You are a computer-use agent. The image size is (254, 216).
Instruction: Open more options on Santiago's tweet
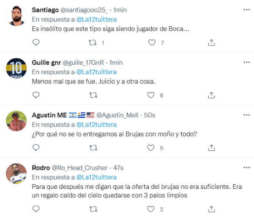tap(246, 10)
